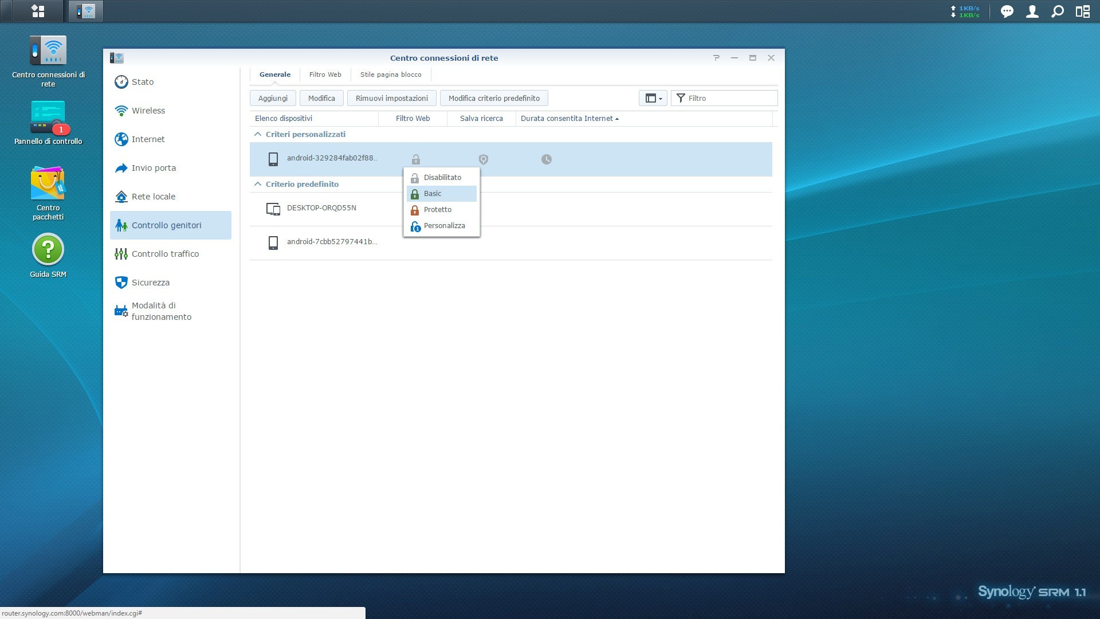Collapse the Criteri personalizzati group
Screen dimensions: 1100x619
tap(258, 134)
